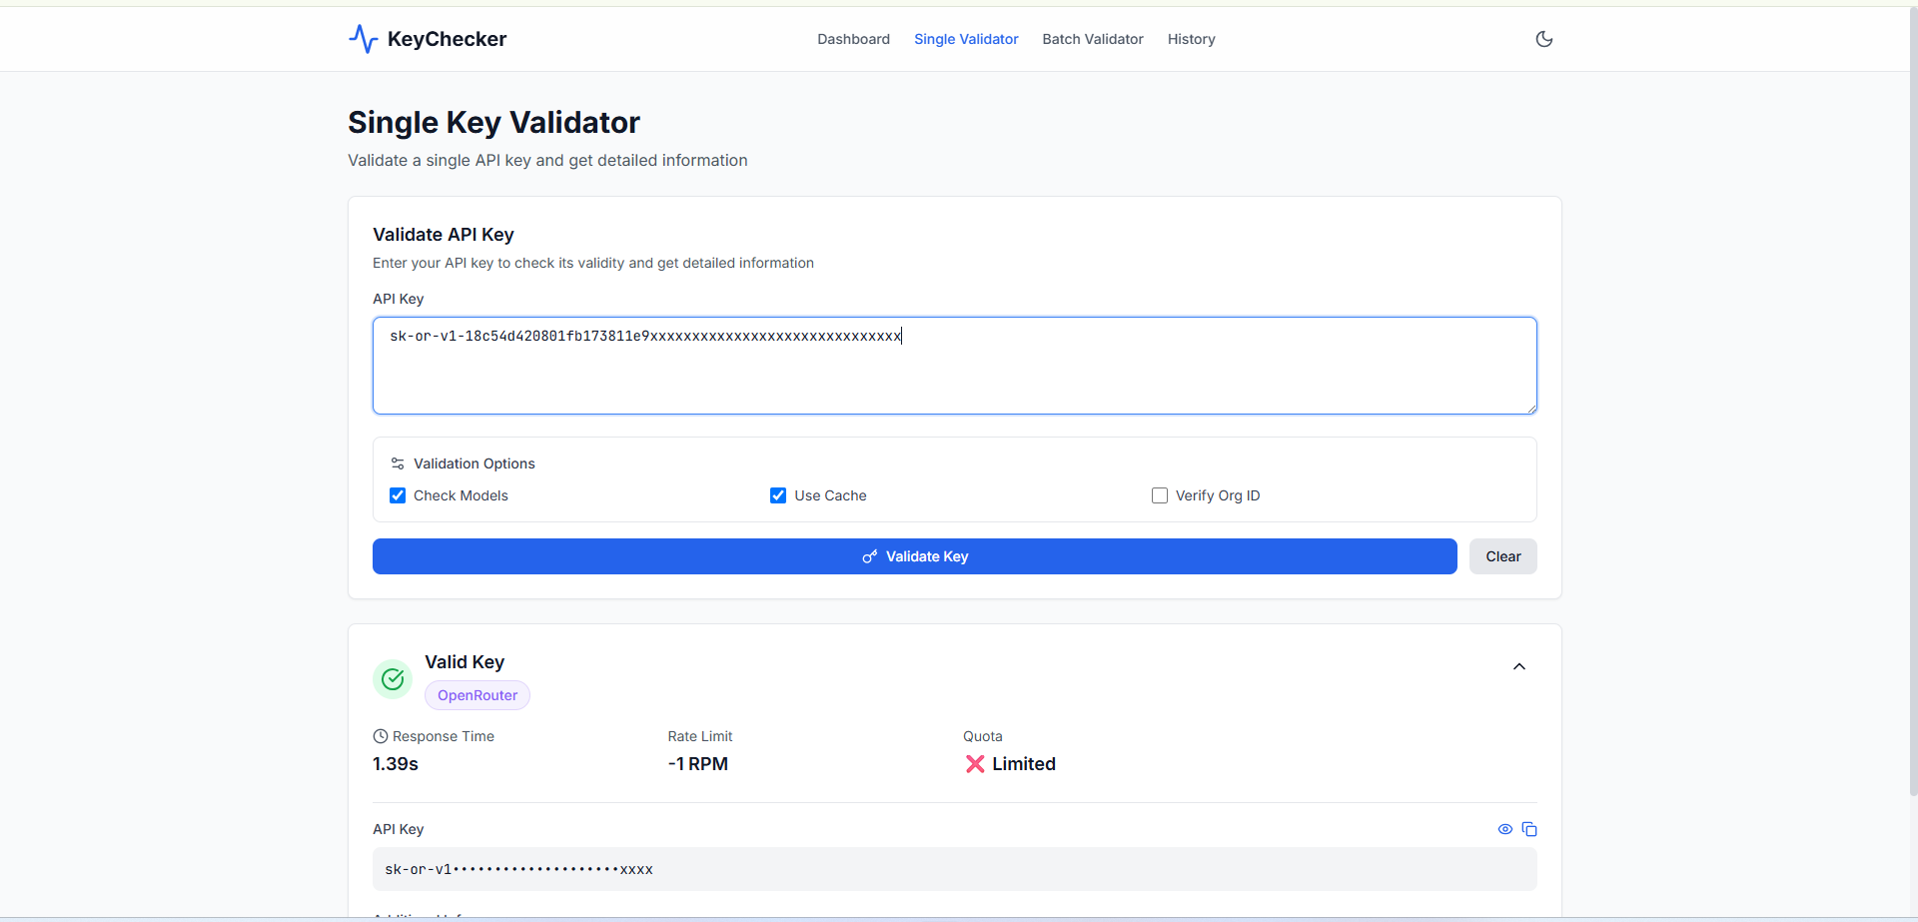The image size is (1918, 922).
Task: Click the page vertical scrollbar
Action: coord(1913,400)
